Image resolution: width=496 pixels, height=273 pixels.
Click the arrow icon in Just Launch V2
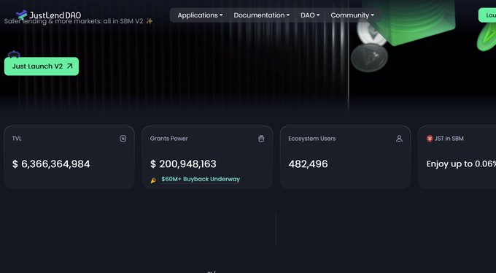[x=69, y=66]
